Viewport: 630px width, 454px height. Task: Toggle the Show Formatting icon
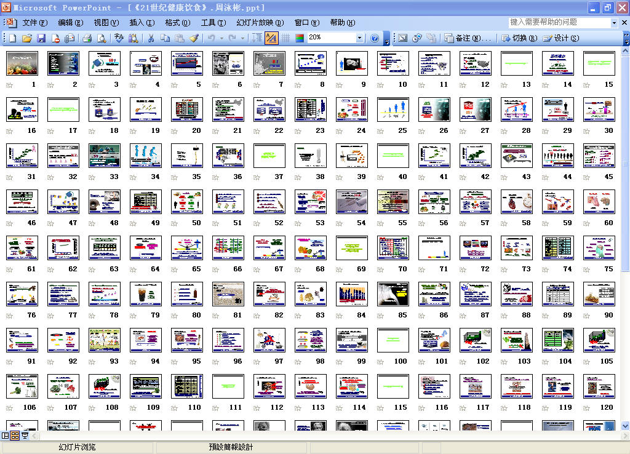[x=271, y=38]
